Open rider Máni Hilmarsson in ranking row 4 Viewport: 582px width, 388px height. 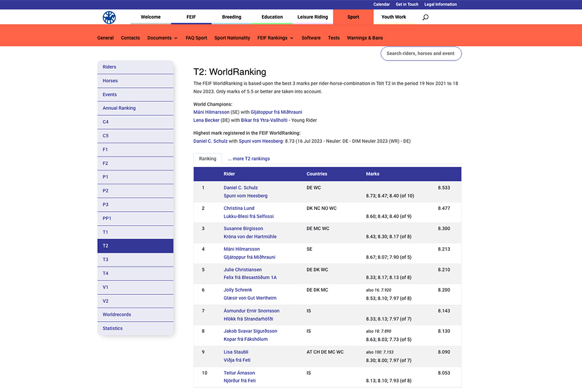tap(242, 250)
